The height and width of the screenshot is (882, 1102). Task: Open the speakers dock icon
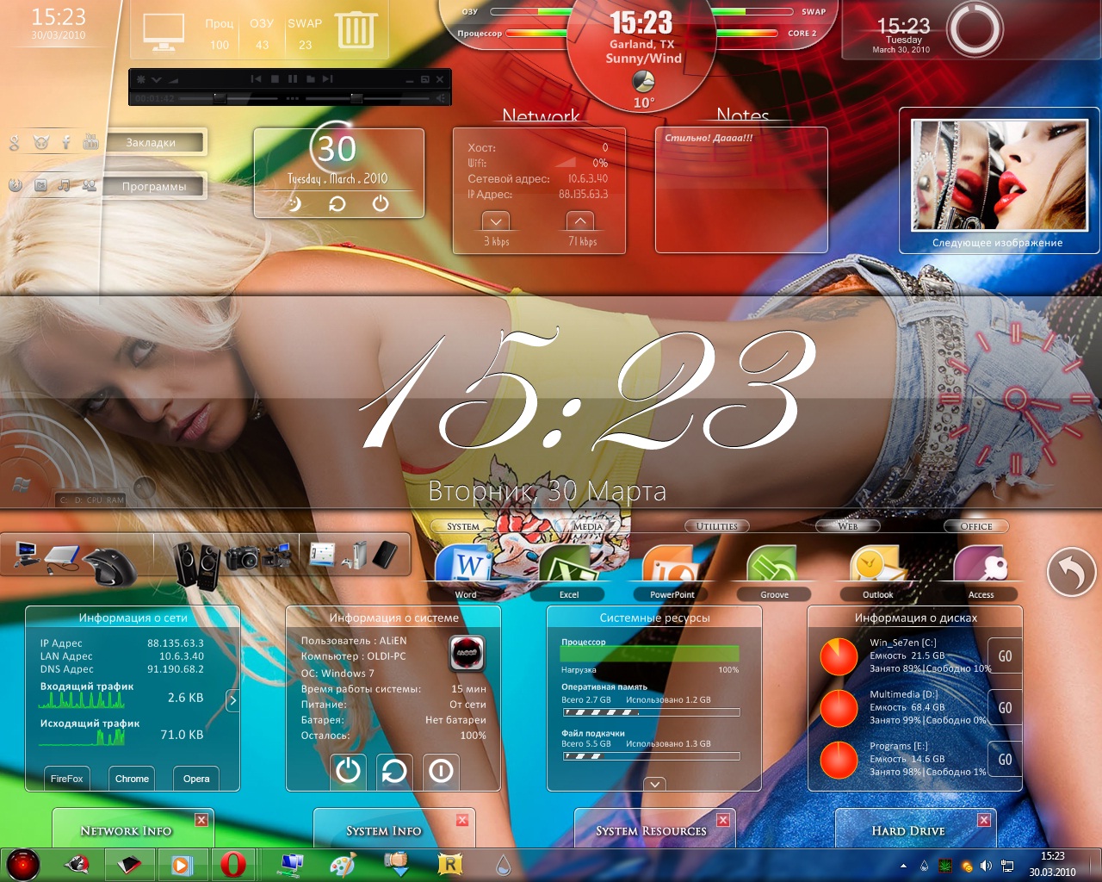196,564
